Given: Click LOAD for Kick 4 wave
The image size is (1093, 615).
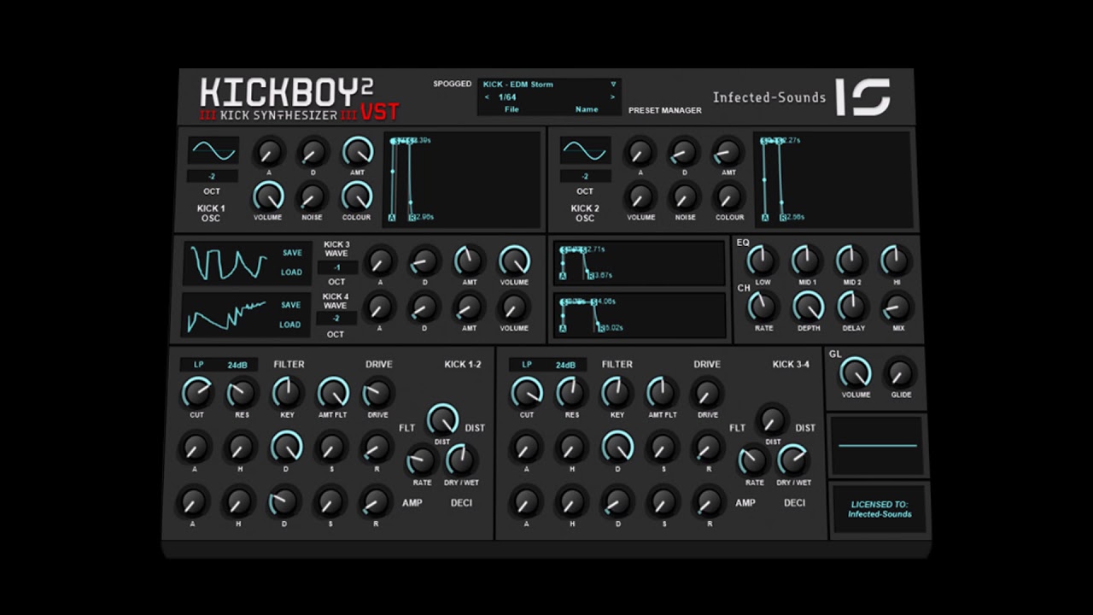Looking at the screenshot, I should 290,325.
